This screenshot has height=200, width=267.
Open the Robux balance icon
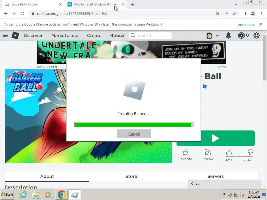(241, 35)
